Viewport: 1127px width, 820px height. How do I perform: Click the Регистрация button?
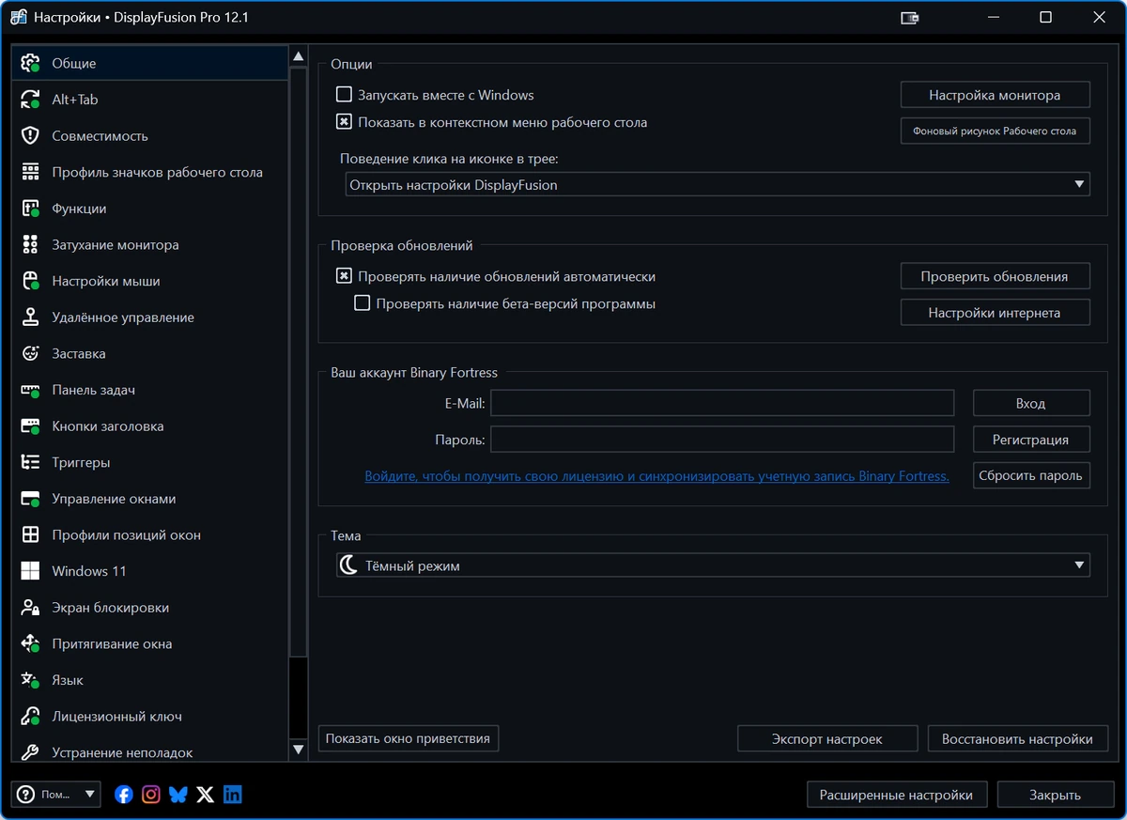click(x=1031, y=439)
